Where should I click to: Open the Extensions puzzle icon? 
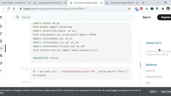163,9
